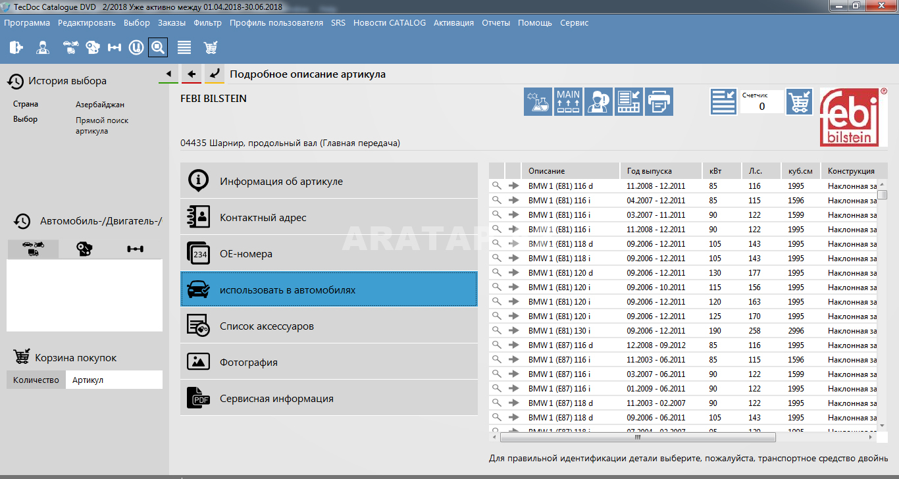Open the Помощь menu

tap(535, 22)
